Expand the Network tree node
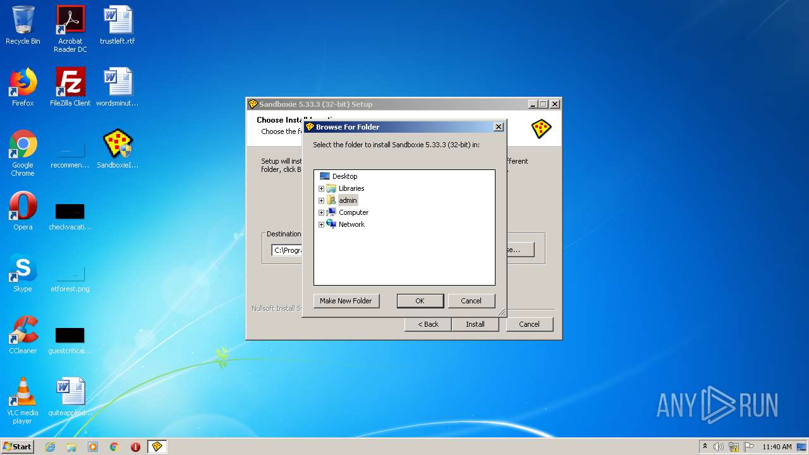 321,224
